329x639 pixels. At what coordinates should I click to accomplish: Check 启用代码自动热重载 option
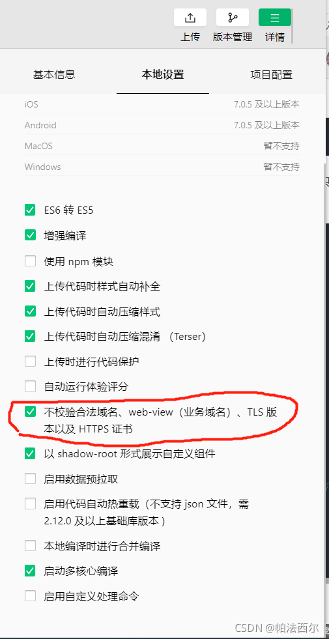coord(30,504)
